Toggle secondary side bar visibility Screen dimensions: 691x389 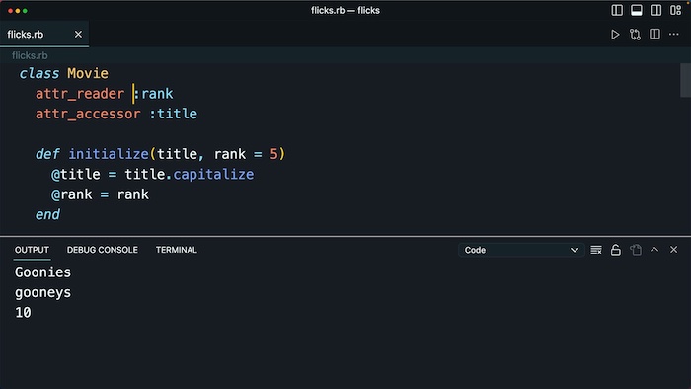coord(655,10)
